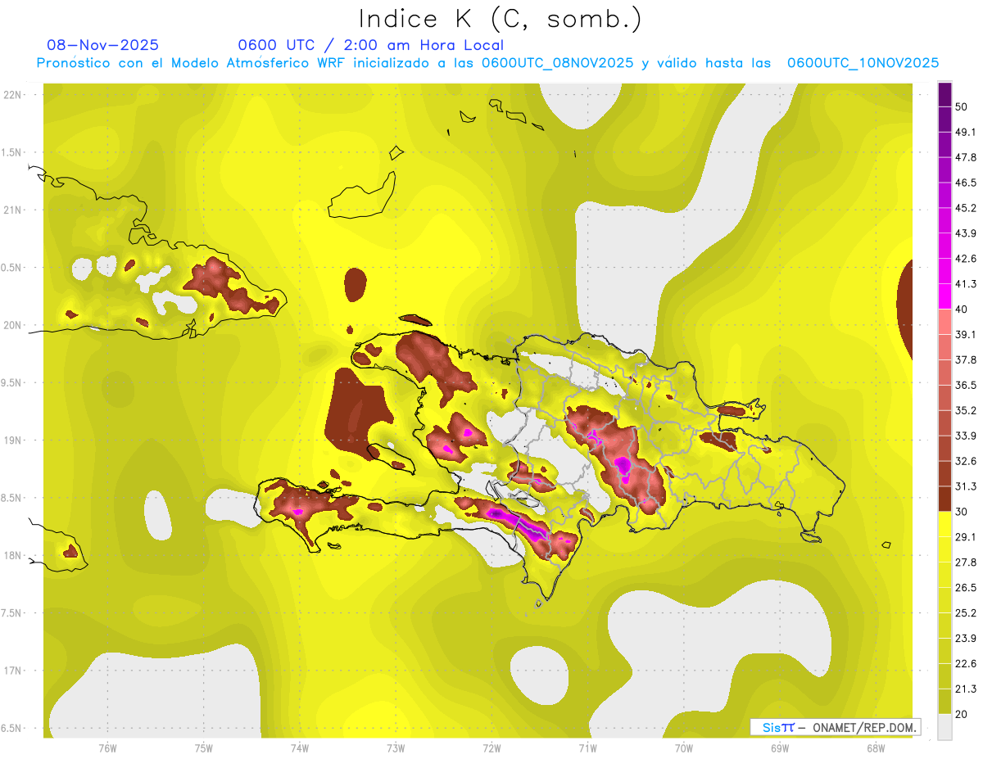This screenshot has width=983, height=759.
Task: Click the "71W" longitude label
Action: (587, 748)
